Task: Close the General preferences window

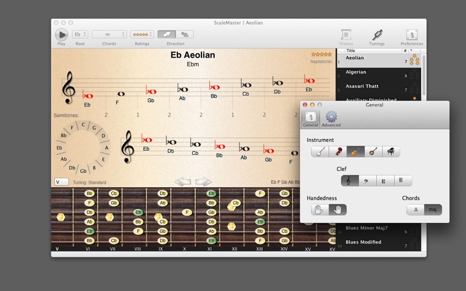Action: (x=305, y=105)
